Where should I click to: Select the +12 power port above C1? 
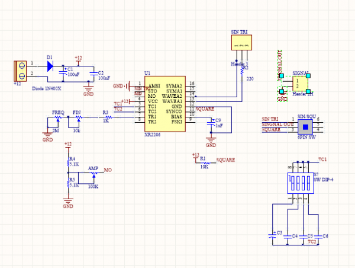pos(78,60)
